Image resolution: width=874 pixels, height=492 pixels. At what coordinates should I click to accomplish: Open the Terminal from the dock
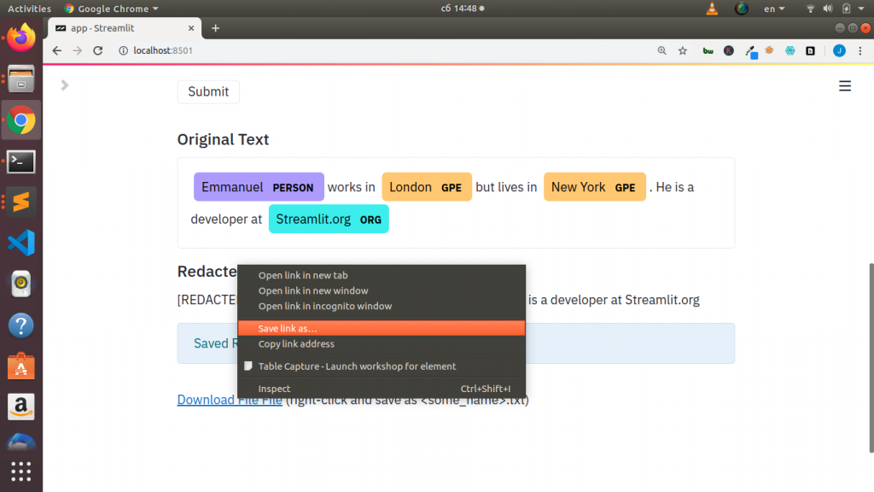pos(20,161)
